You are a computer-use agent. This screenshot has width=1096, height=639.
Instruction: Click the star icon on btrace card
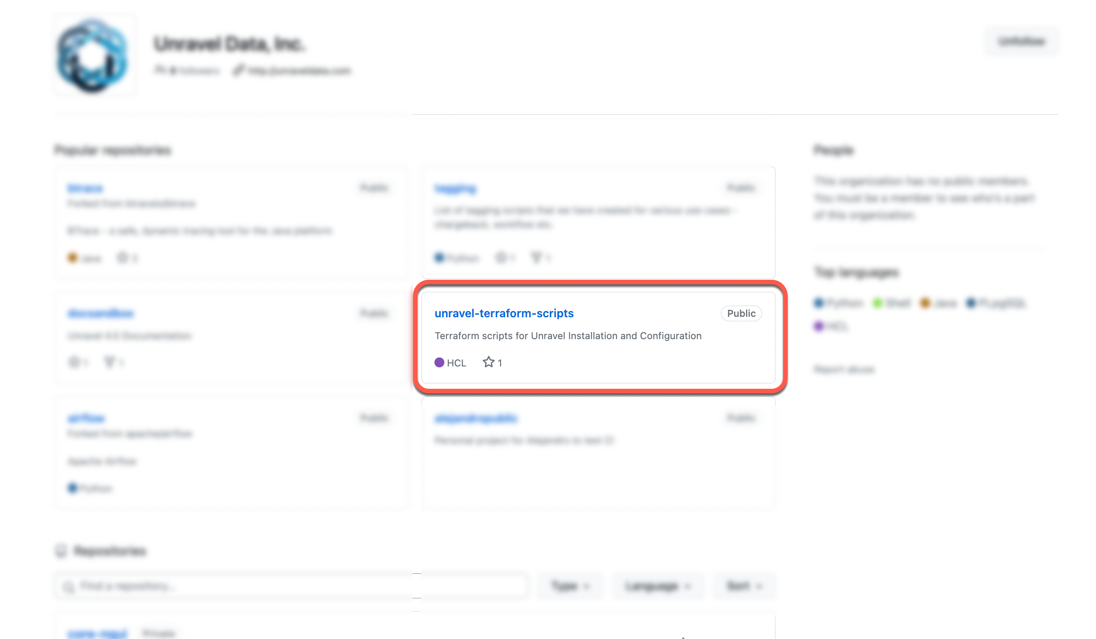122,258
